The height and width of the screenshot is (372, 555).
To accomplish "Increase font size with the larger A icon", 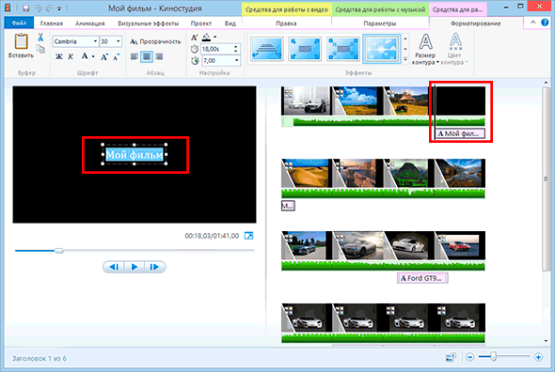I will [x=104, y=56].
